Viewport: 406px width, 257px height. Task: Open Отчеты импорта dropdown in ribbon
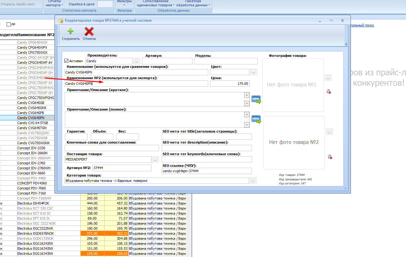click(54, 3)
